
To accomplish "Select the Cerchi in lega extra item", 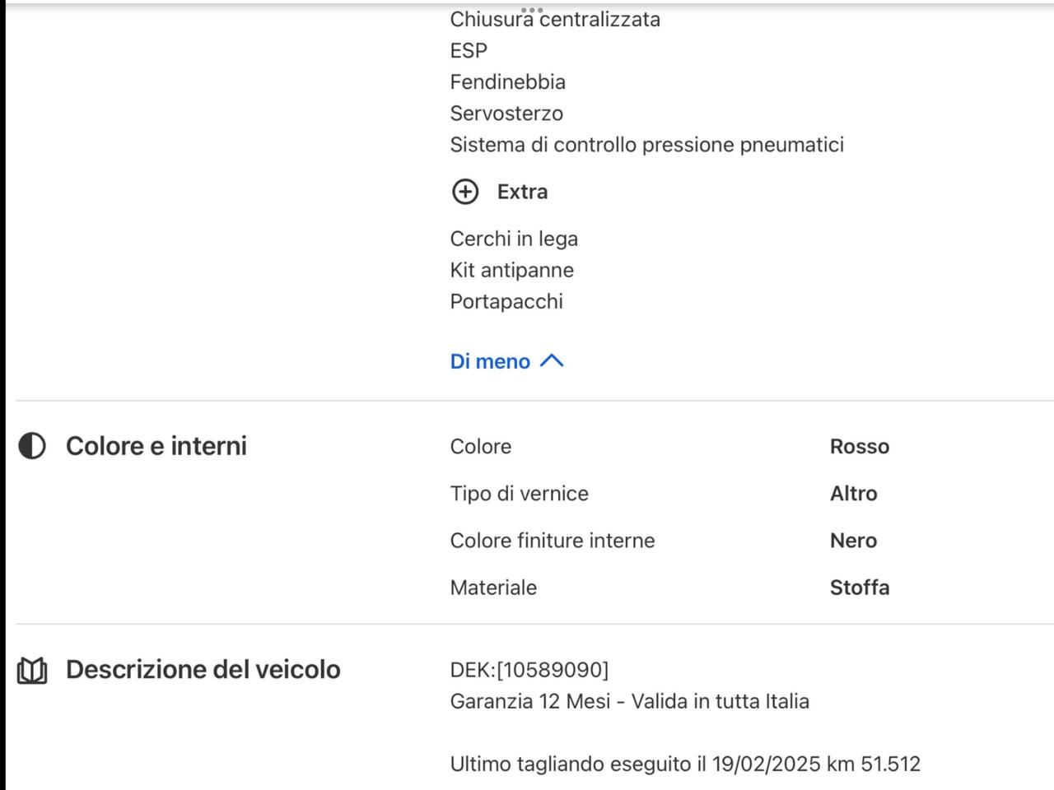I will tap(513, 238).
